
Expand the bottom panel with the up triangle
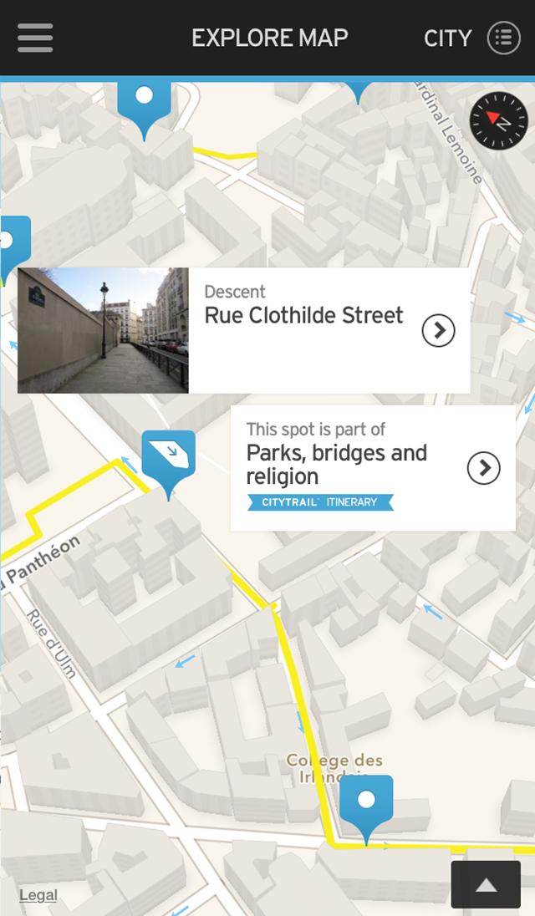(486, 885)
